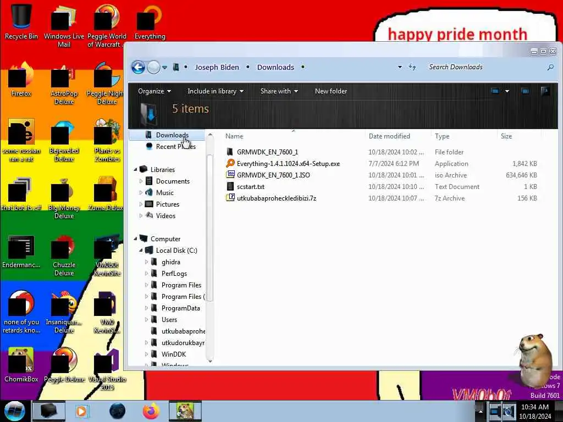Sort by the Type column header

pyautogui.click(x=442, y=136)
